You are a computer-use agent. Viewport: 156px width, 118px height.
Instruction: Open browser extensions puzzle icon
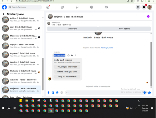point(142,1)
